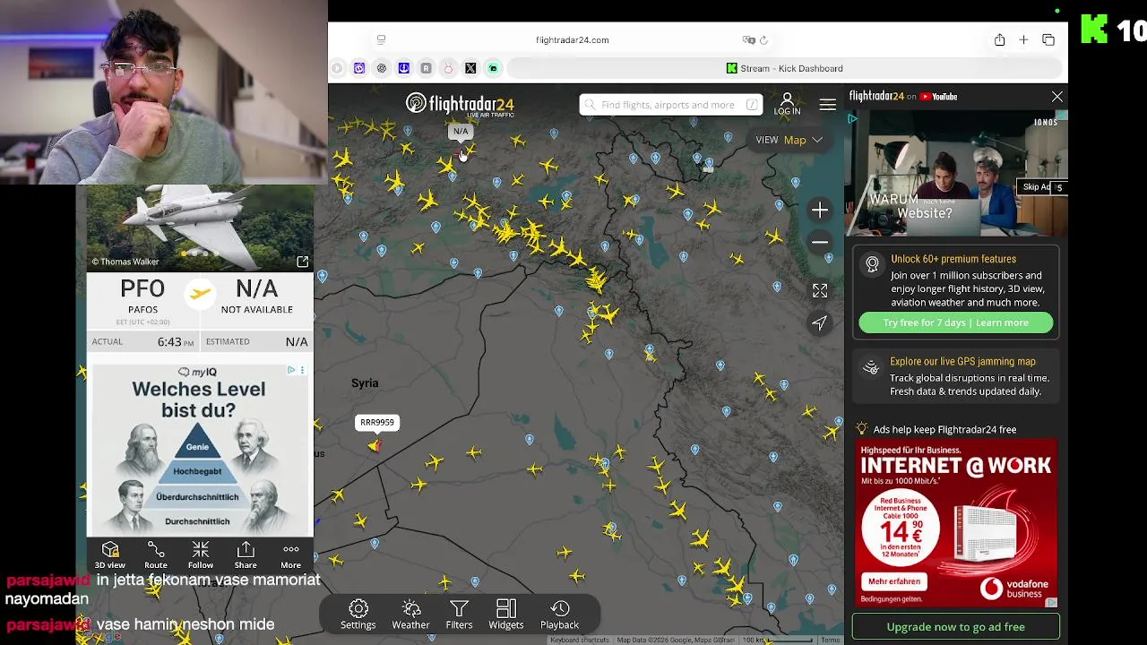Click the Syria country label on map
1147x645 pixels.
click(365, 383)
